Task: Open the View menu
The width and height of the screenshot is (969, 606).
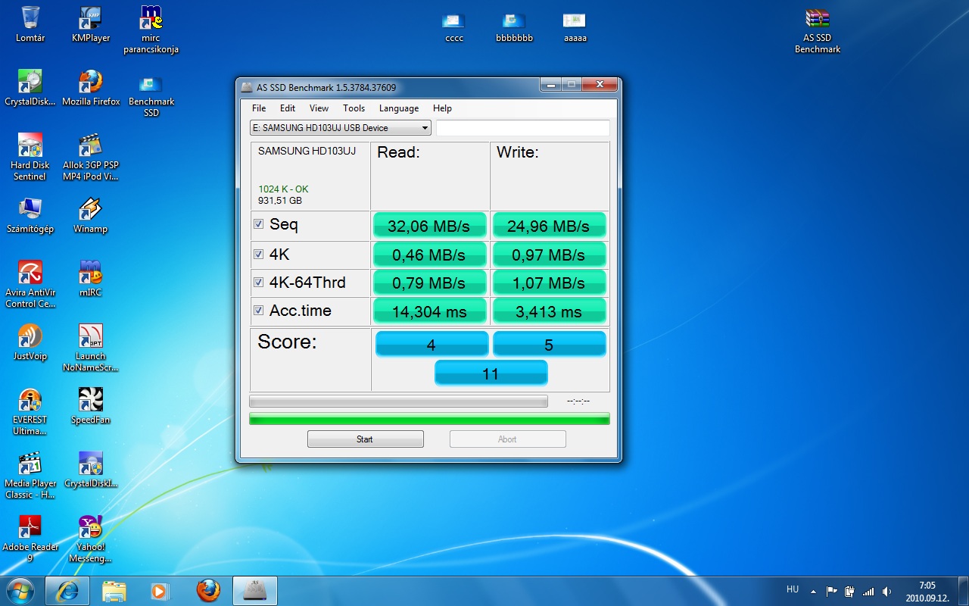Action: pos(319,108)
